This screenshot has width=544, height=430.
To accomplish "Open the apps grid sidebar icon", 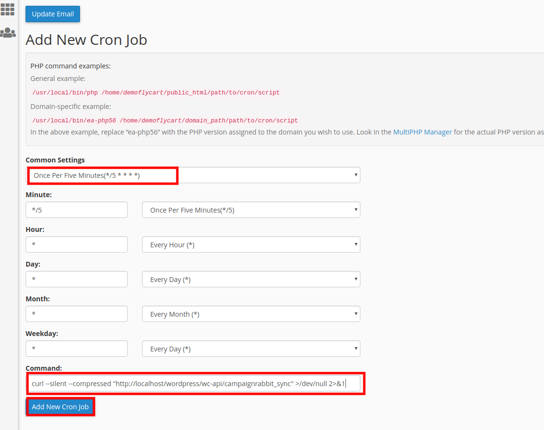I will tap(7, 9).
